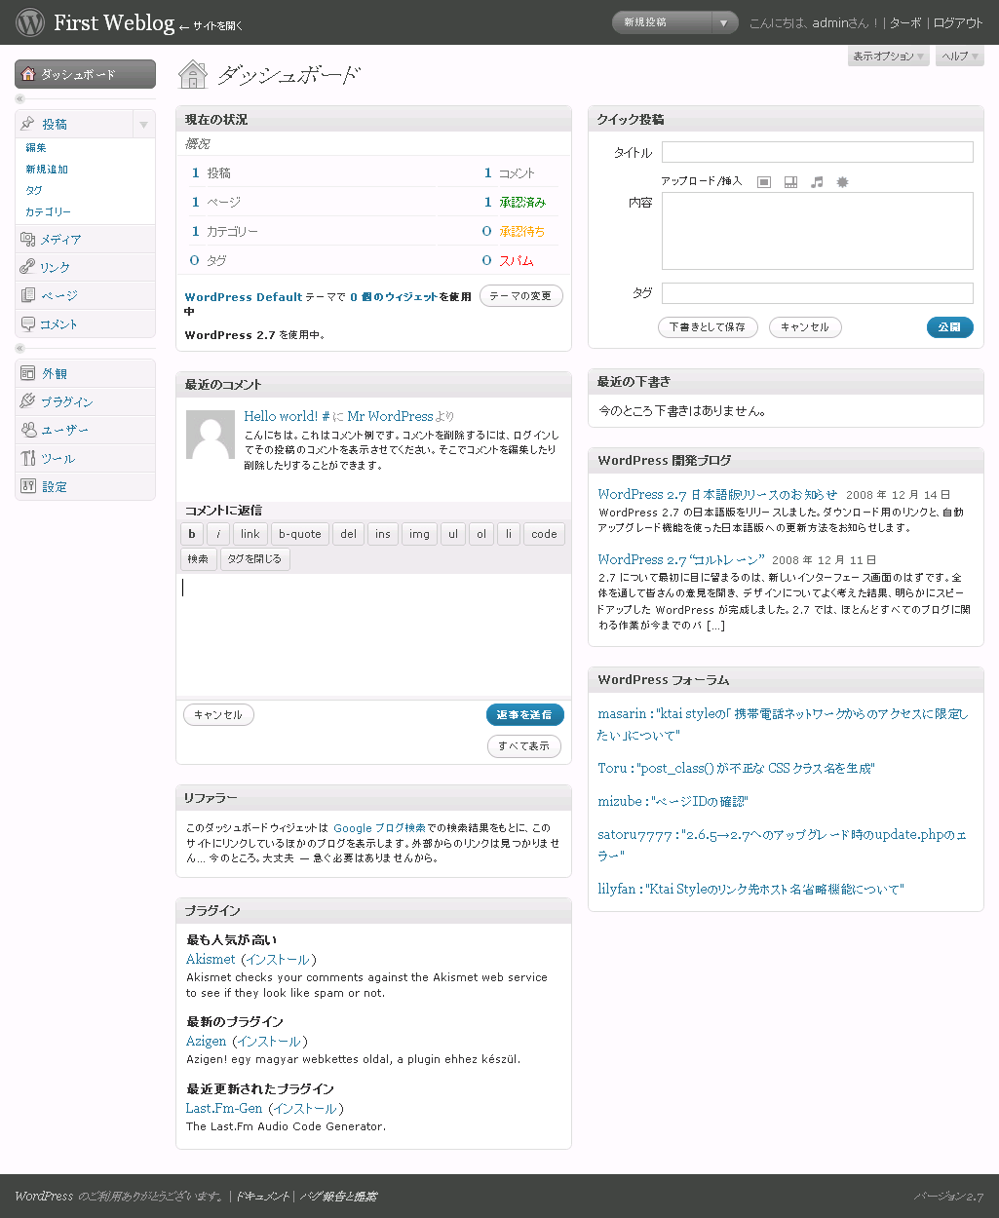Click the bold b quicktag button

(192, 534)
